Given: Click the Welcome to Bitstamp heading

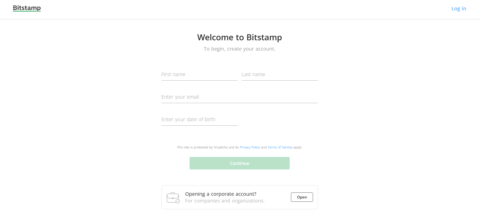Looking at the screenshot, I should point(239,38).
